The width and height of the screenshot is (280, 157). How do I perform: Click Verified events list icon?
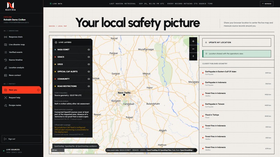click(6, 52)
